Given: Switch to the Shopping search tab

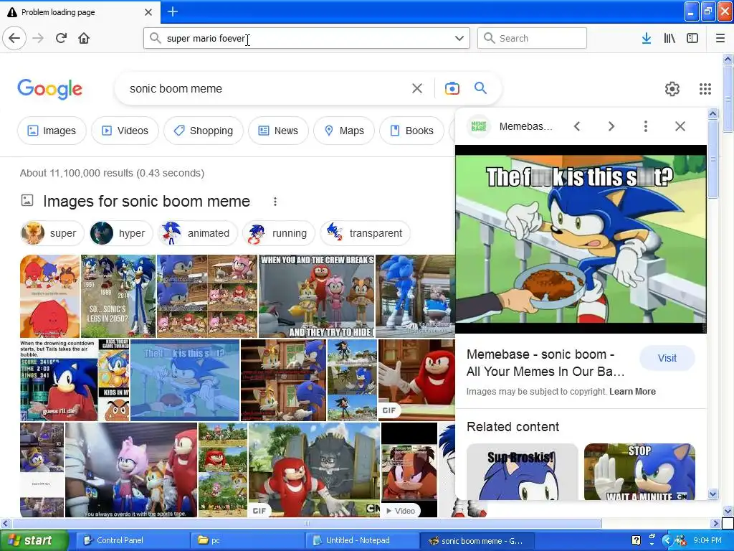Looking at the screenshot, I should [x=204, y=131].
